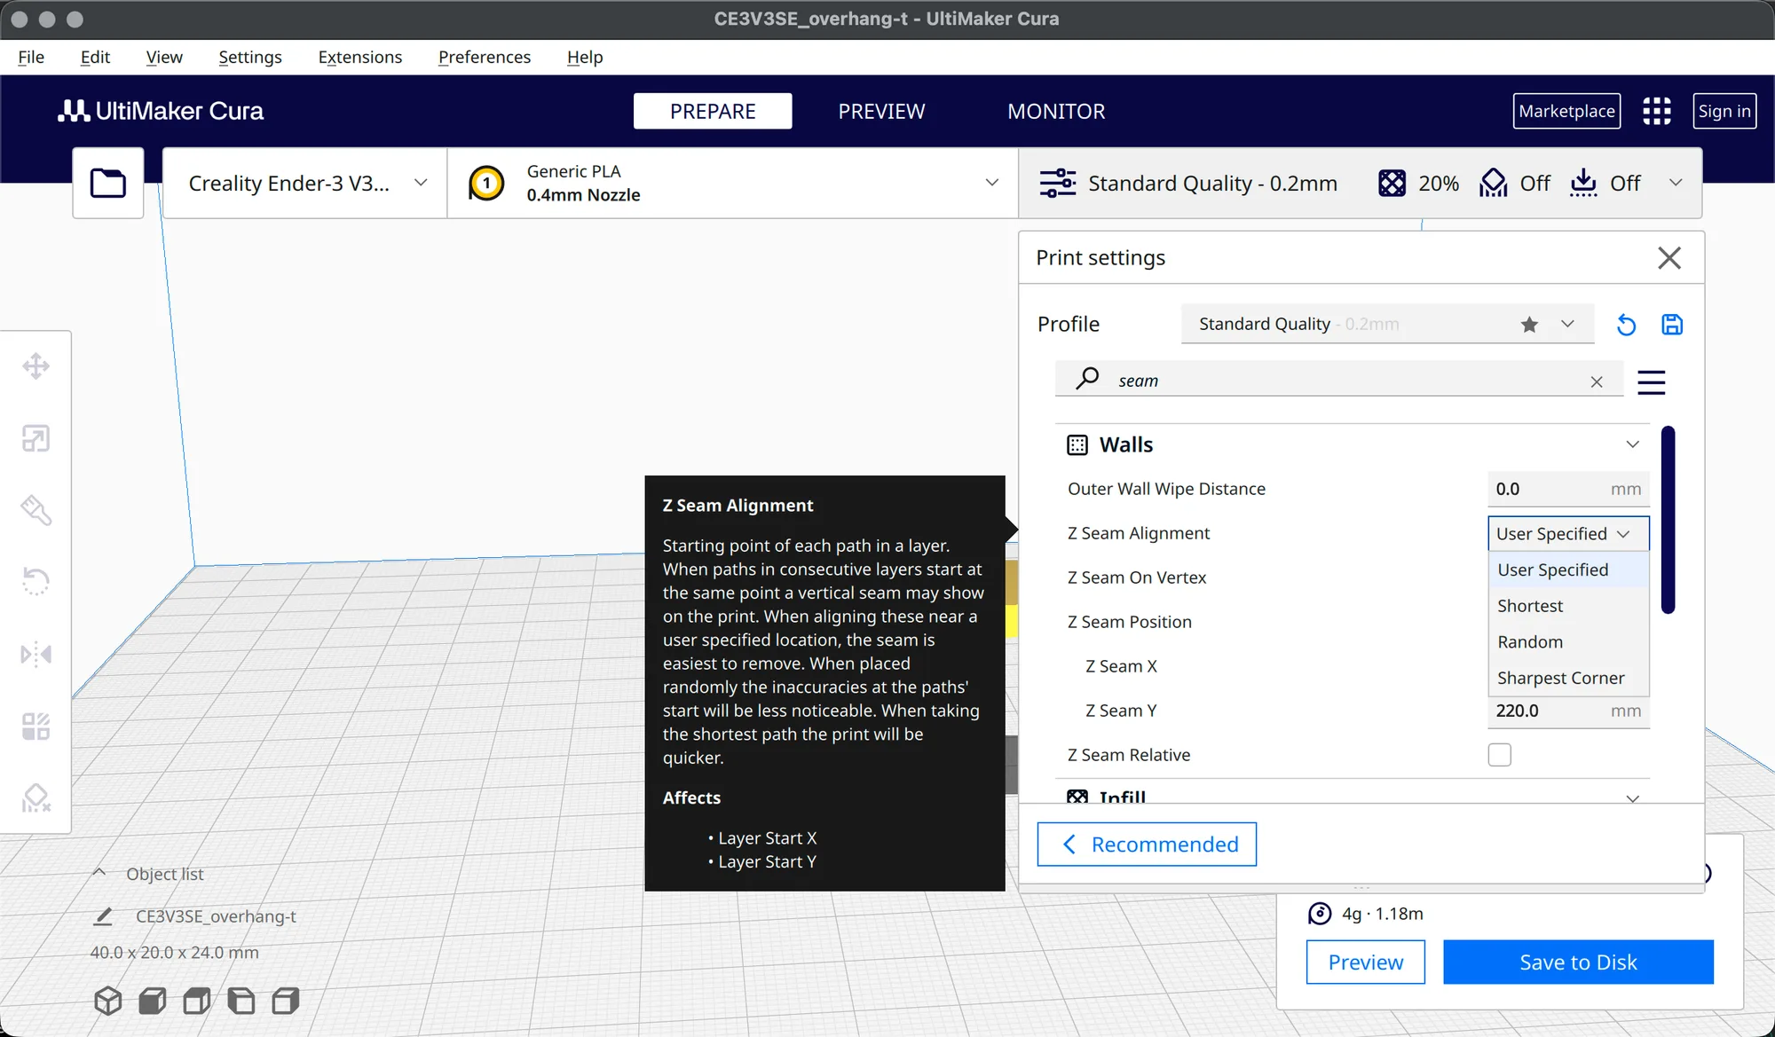Open the Generic PLA material selector

[733, 183]
